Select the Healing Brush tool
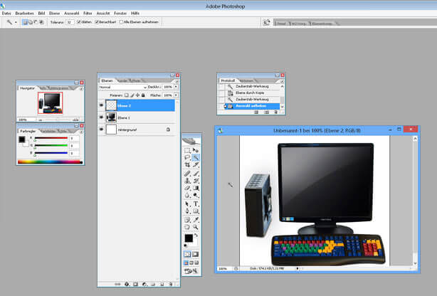Screen dimensions: 437x296 click(x=187, y=174)
